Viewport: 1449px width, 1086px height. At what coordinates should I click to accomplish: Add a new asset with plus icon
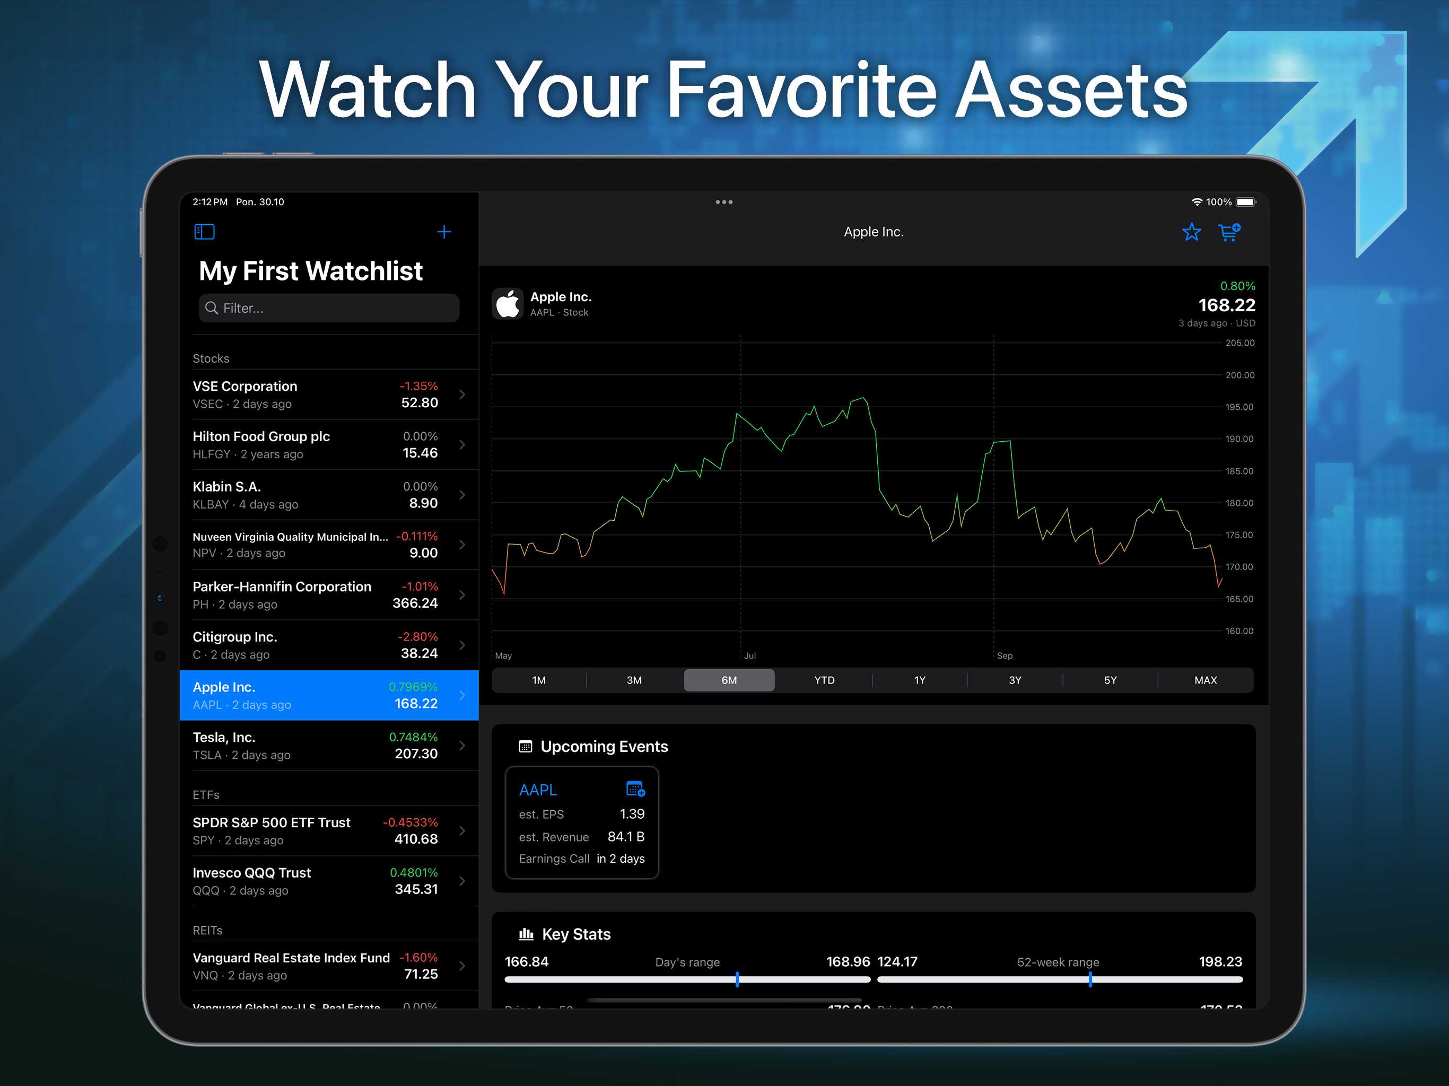(444, 232)
